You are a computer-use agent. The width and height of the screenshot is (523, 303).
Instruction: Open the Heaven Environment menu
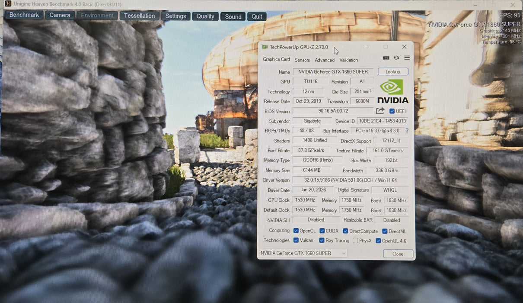coord(97,16)
